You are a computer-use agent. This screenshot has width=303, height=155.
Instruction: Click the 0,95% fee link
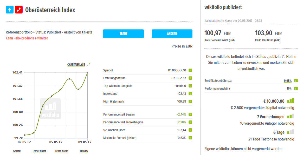[287, 80]
